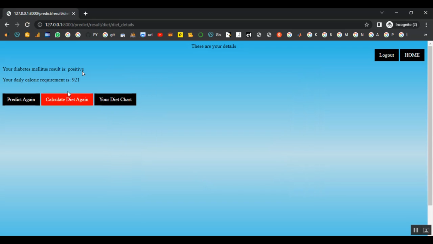Reload the diet details page
The height and width of the screenshot is (244, 433).
click(x=27, y=25)
